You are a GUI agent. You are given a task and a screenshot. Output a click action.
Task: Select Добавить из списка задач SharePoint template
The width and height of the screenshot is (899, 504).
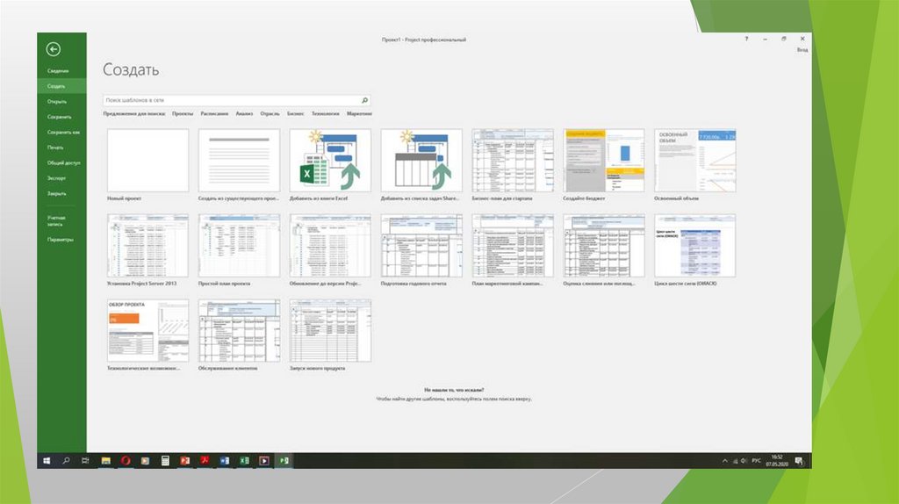[x=421, y=164]
